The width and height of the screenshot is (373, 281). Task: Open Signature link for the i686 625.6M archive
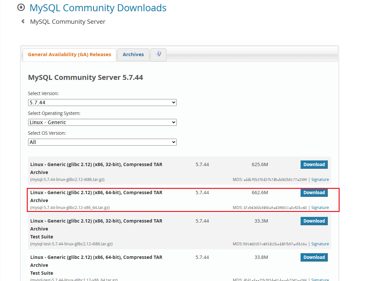coord(320,180)
